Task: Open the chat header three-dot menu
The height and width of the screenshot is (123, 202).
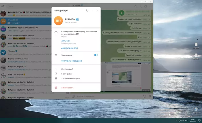Action: point(150,6)
